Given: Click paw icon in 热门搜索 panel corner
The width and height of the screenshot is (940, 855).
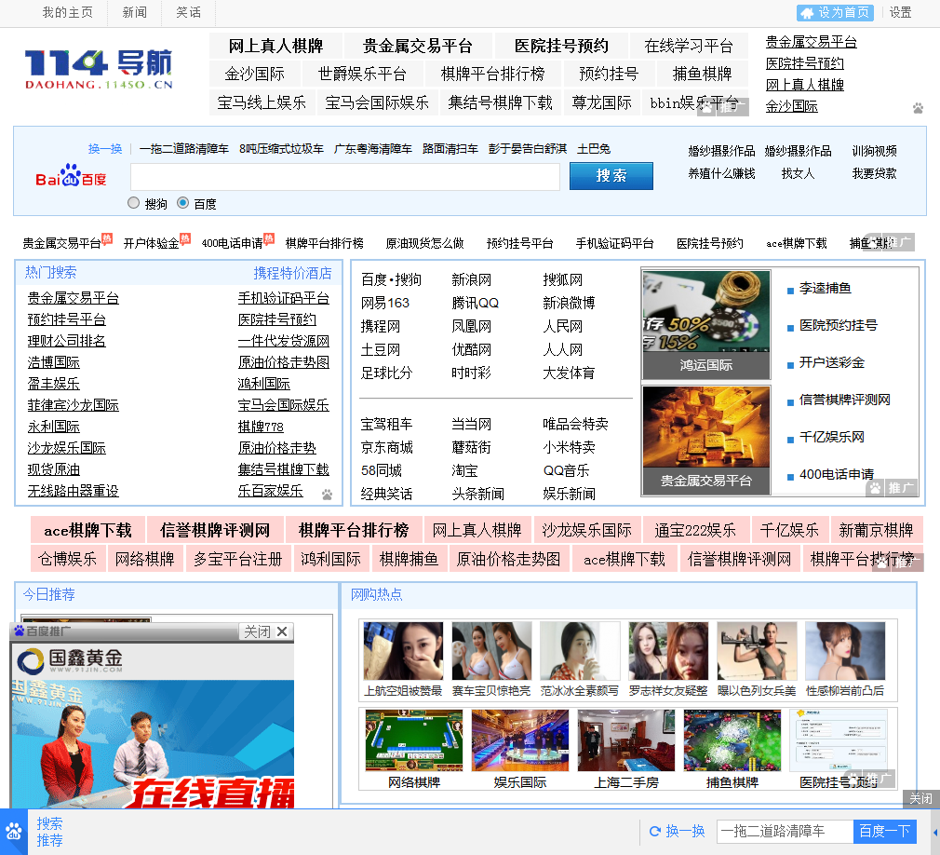Looking at the screenshot, I should [327, 495].
